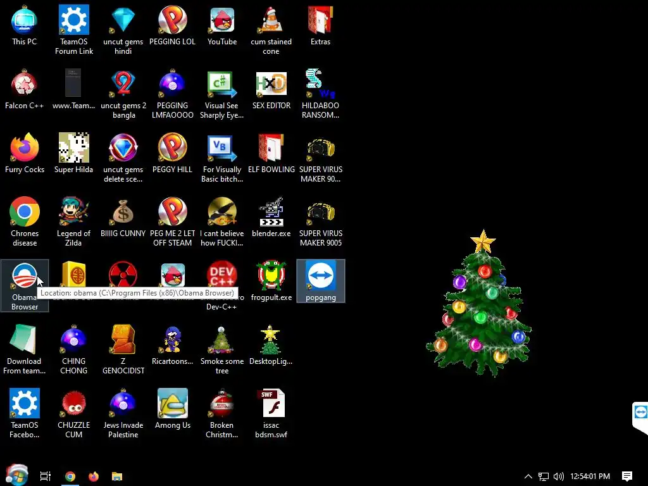The image size is (648, 486).
Task: Open the Legend of Zilda shortcut
Action: [x=73, y=222]
